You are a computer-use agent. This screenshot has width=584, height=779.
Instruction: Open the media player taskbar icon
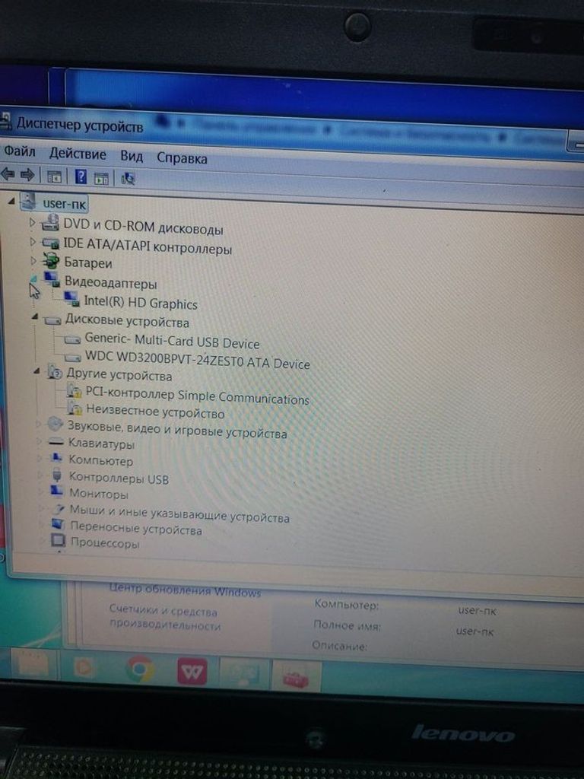pos(84,667)
